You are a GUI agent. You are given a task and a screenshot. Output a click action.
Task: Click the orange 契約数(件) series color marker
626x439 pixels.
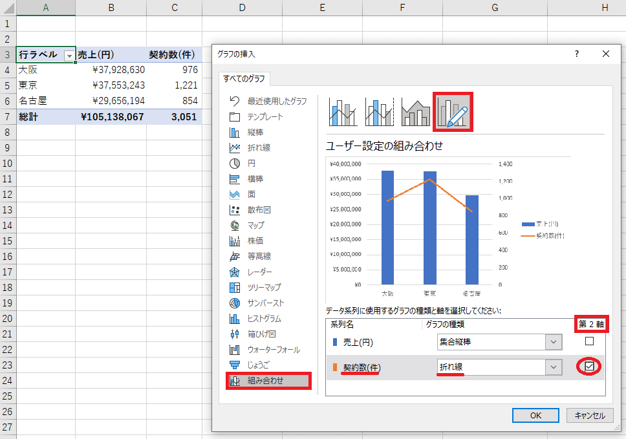(335, 367)
